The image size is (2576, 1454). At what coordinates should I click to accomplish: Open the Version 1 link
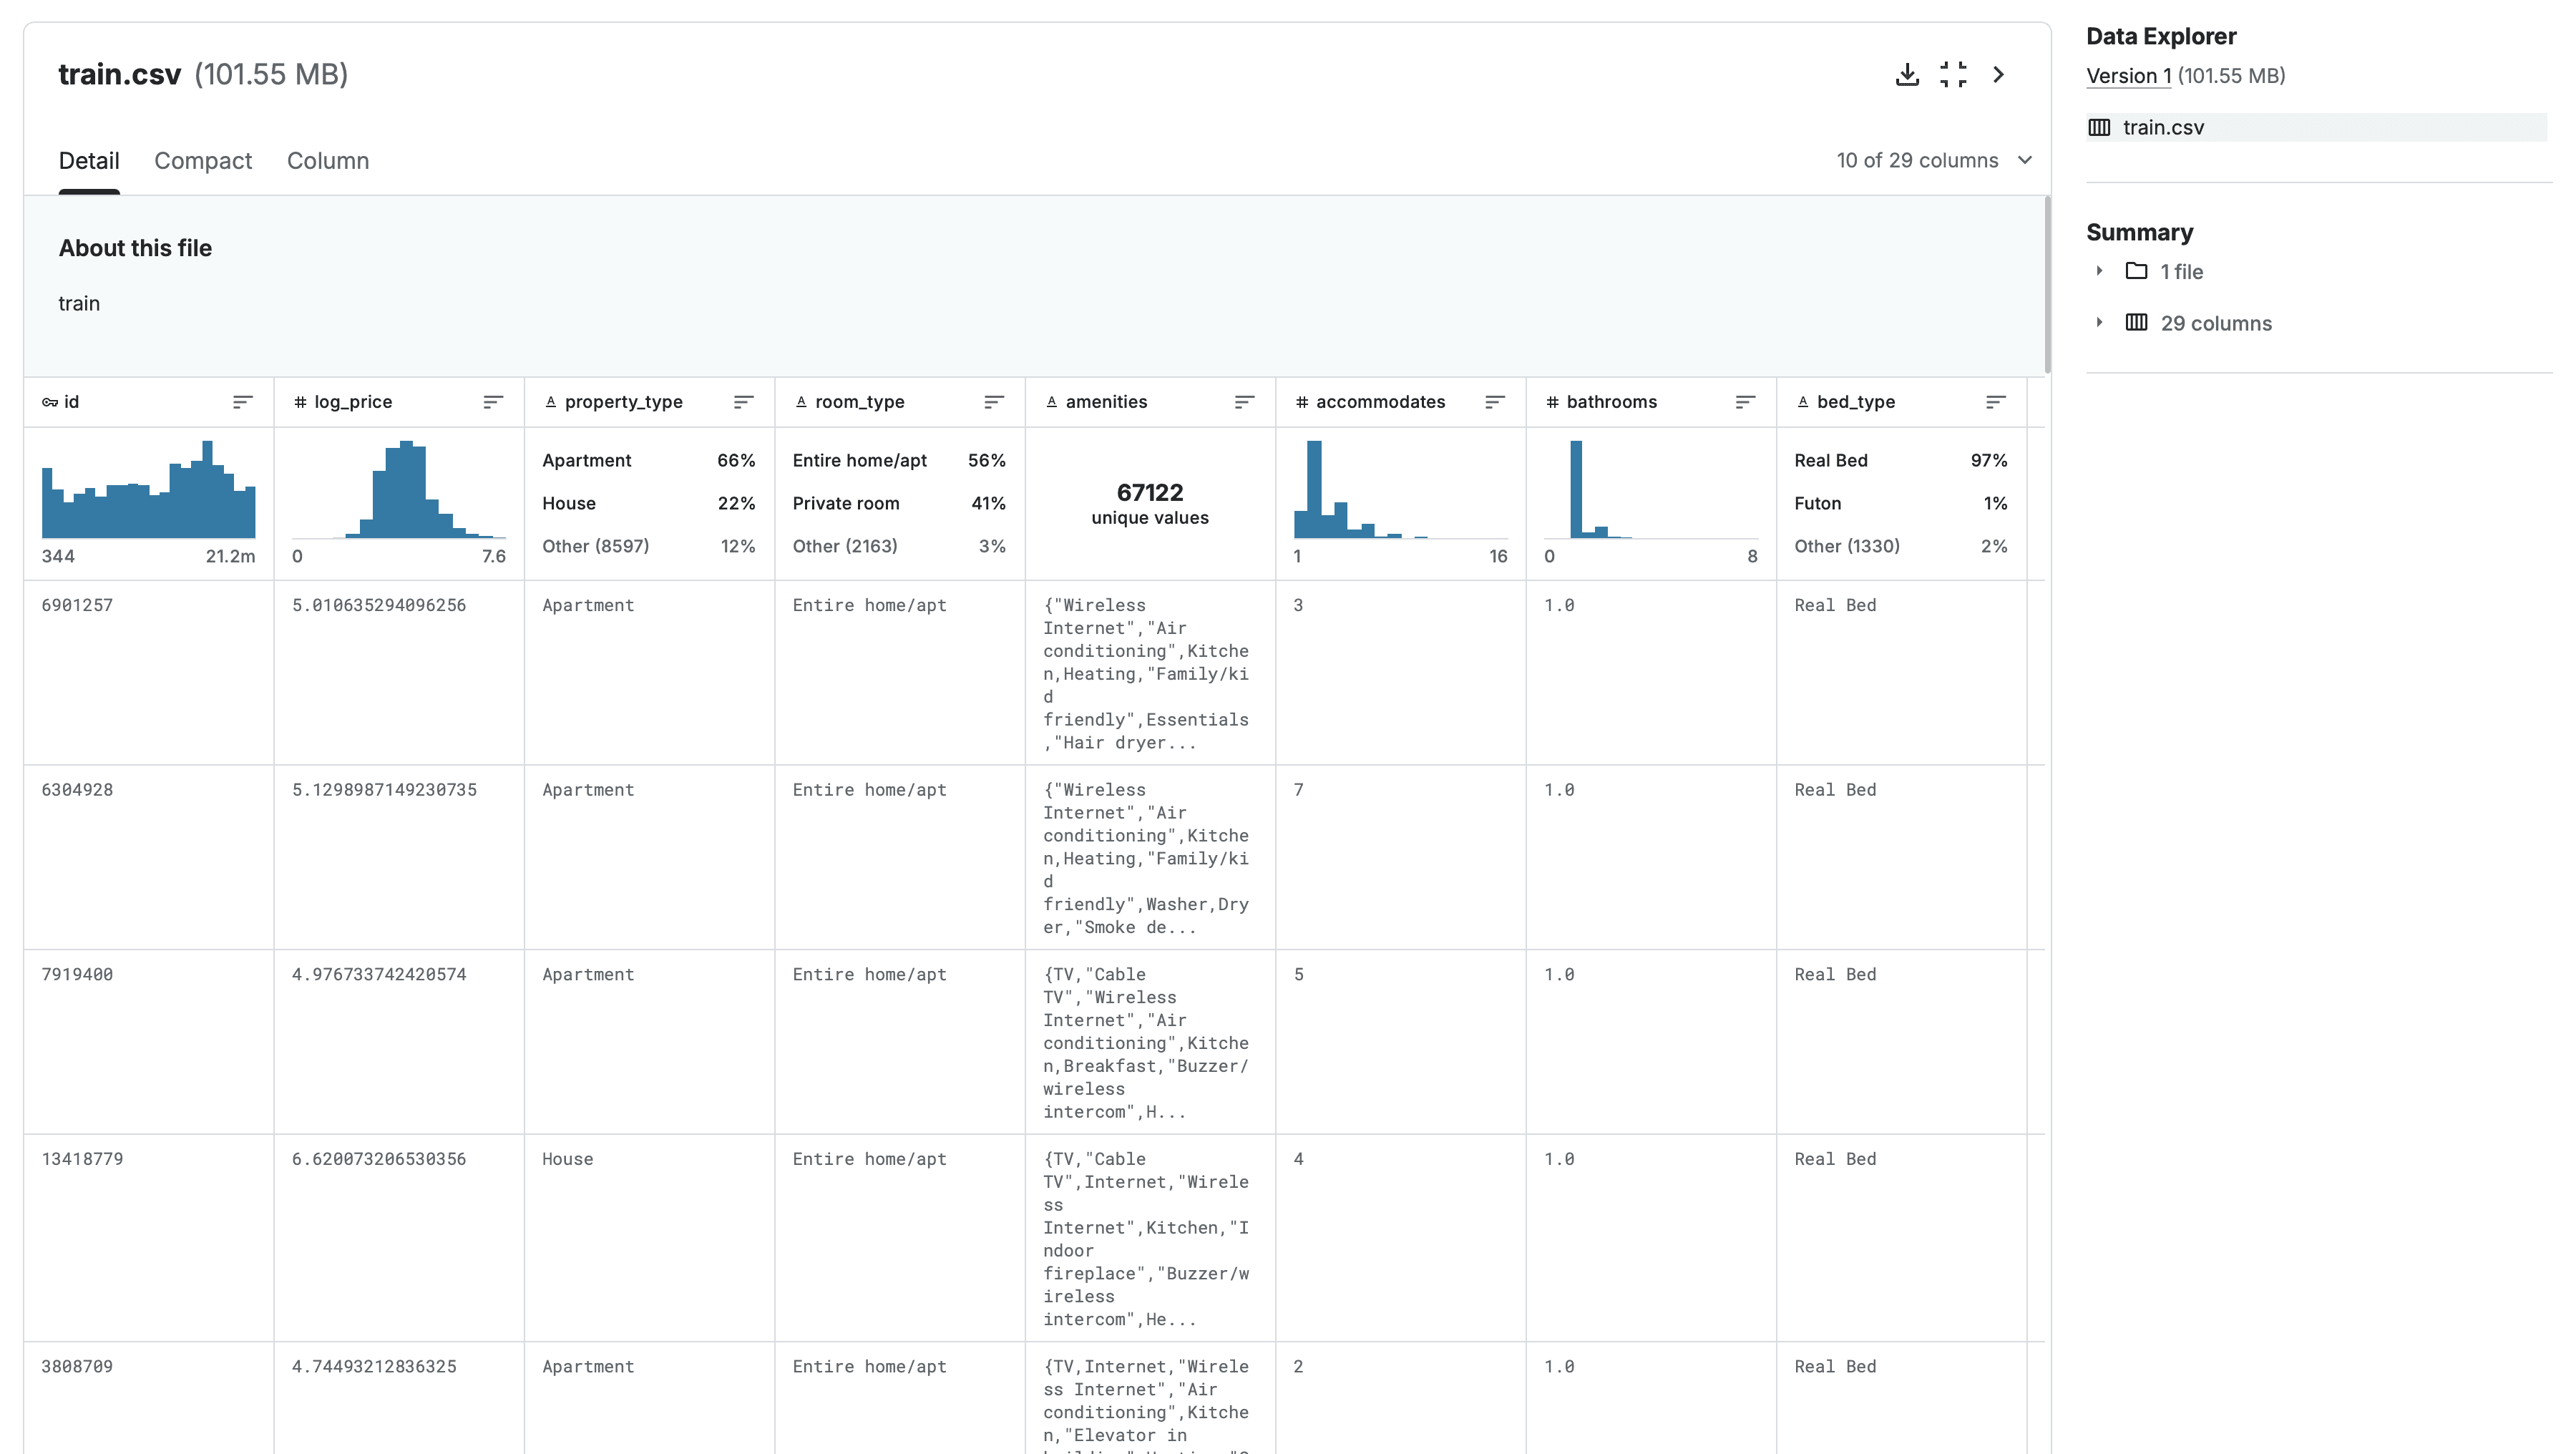pyautogui.click(x=2128, y=76)
